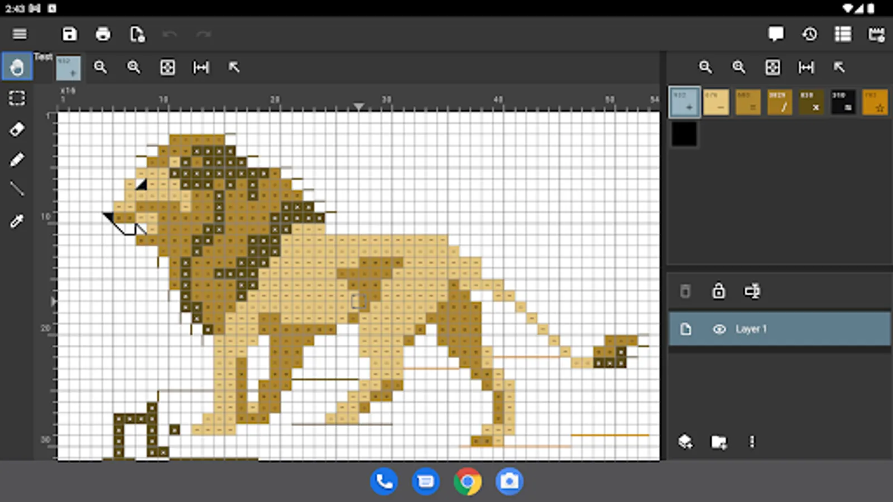The height and width of the screenshot is (502, 893).
Task: Fit the canvas to width
Action: coord(201,67)
